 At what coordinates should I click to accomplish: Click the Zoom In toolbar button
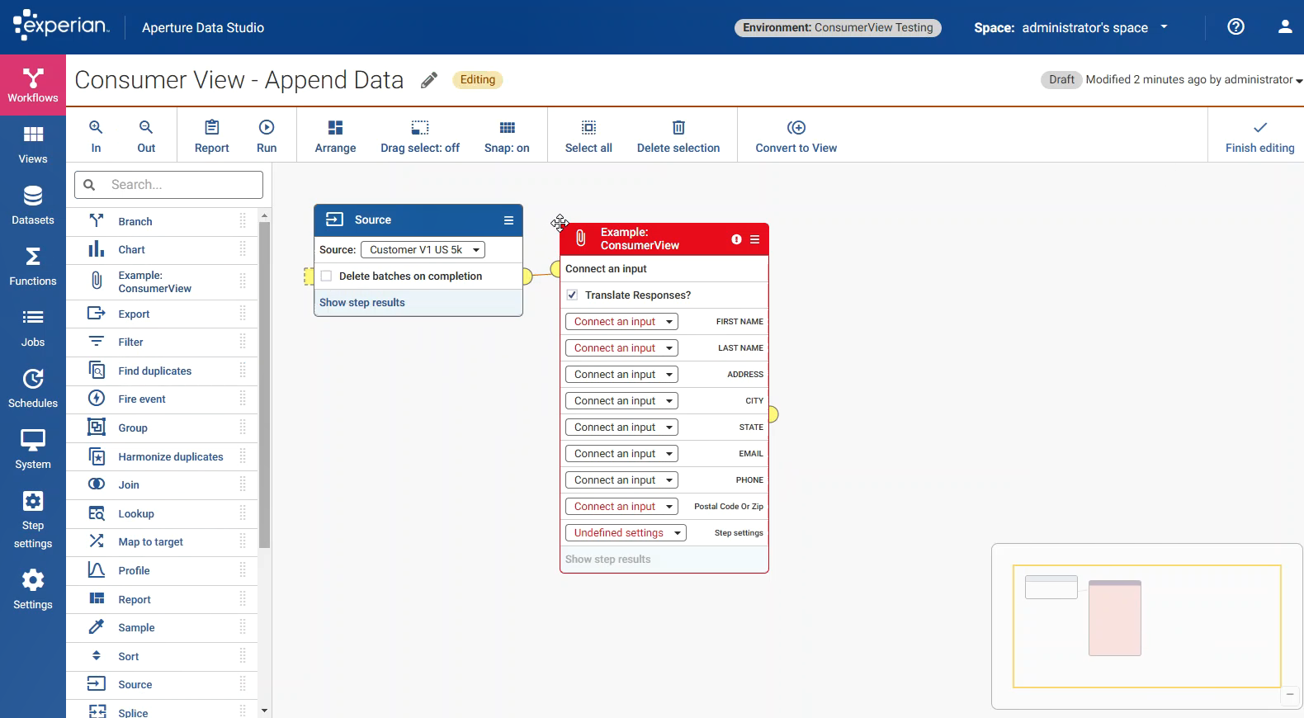pyautogui.click(x=96, y=136)
